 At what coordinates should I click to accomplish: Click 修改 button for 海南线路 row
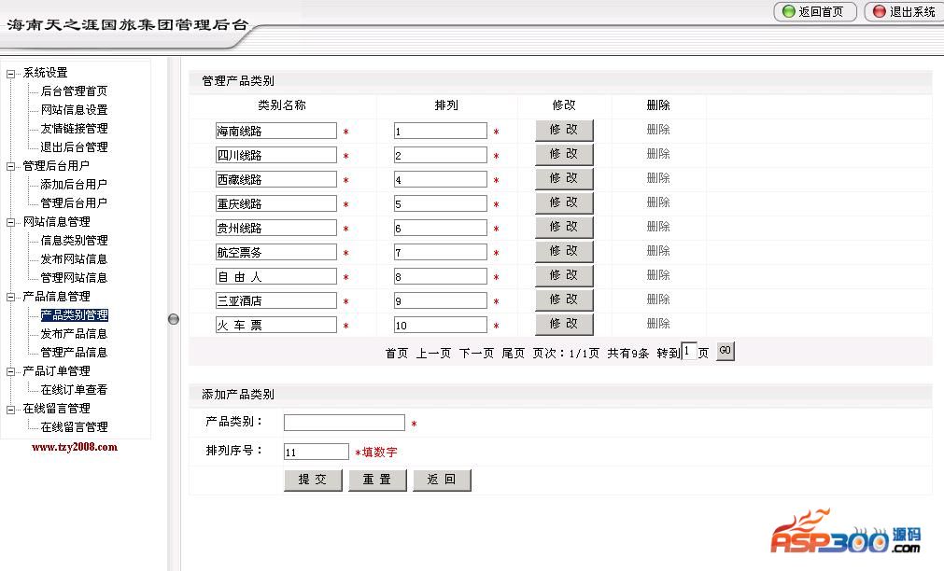(x=564, y=130)
